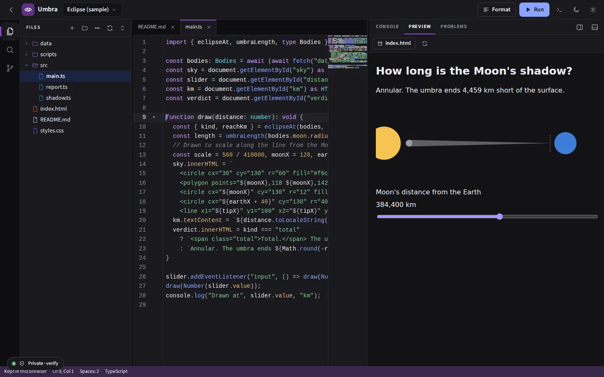Open shadow.ts in the file tree
This screenshot has width=604, height=377.
[x=75, y=98]
